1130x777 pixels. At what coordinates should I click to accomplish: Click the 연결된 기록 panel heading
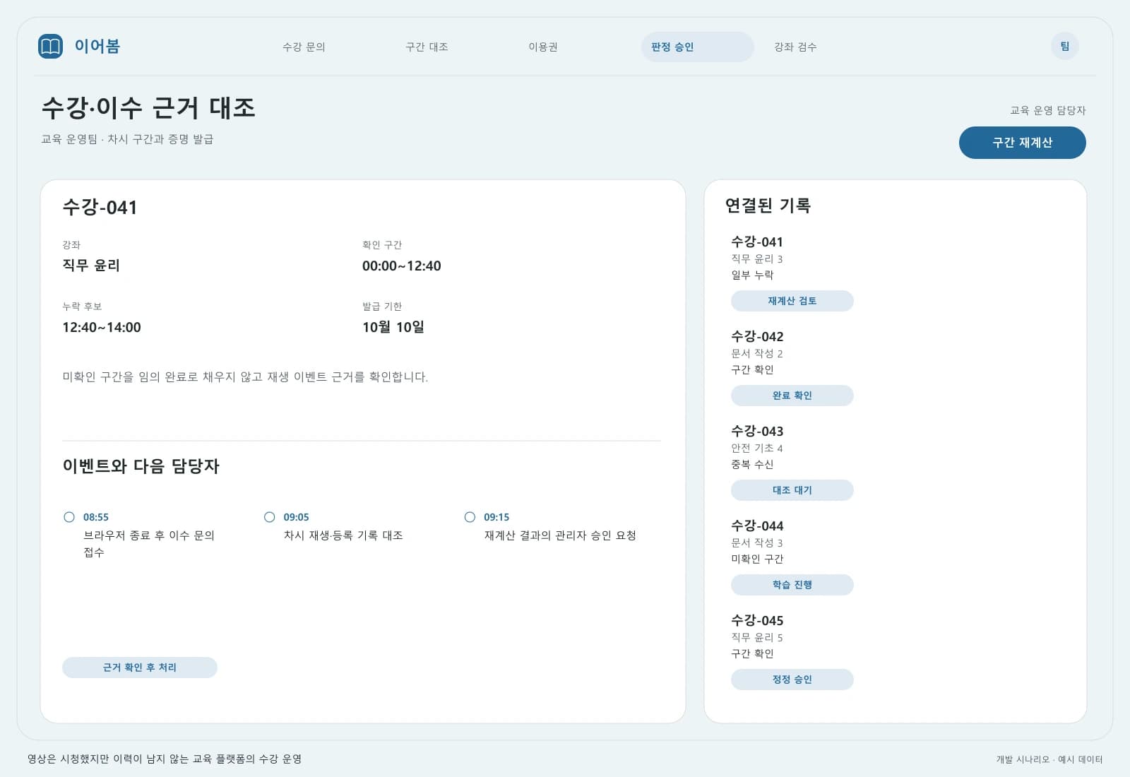tap(768, 206)
